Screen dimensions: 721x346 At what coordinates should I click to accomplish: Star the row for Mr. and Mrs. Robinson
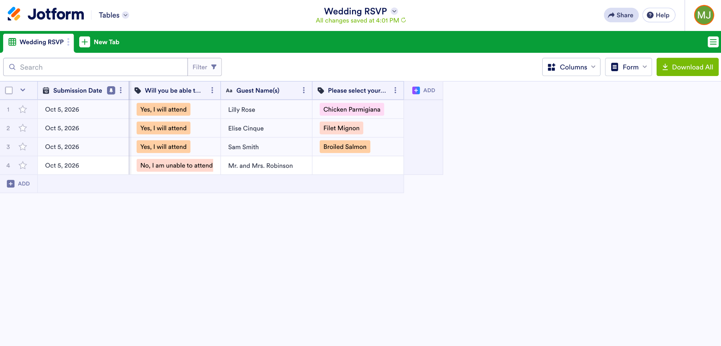[x=23, y=165]
